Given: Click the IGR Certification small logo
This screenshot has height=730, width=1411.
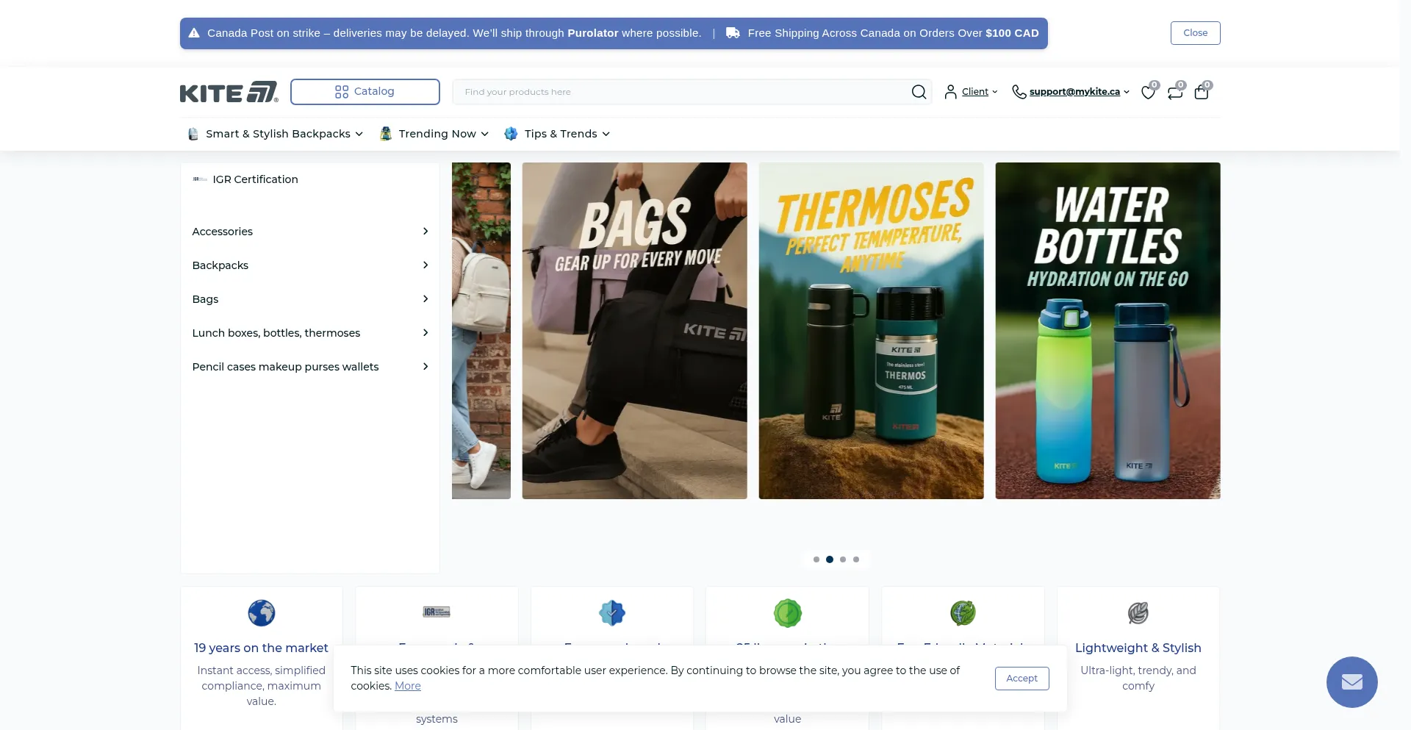Looking at the screenshot, I should point(199,179).
